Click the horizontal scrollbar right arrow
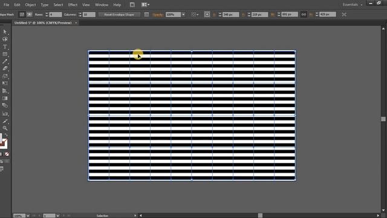Screen dimensions: 387x218 coord(378,216)
